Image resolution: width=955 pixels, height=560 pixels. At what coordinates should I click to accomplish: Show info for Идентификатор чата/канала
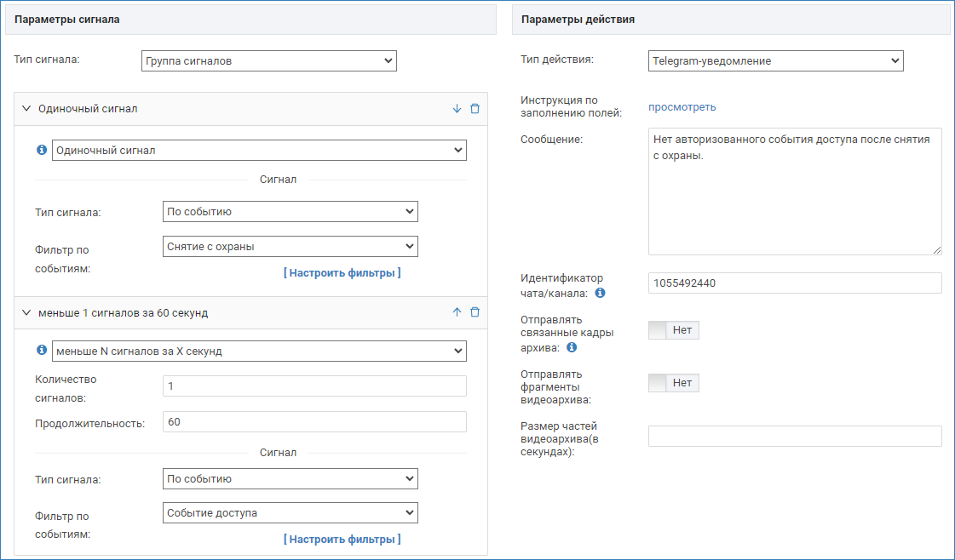pos(600,293)
